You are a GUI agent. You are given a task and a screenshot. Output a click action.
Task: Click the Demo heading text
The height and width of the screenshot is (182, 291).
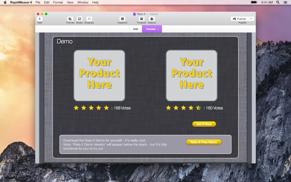(65, 41)
